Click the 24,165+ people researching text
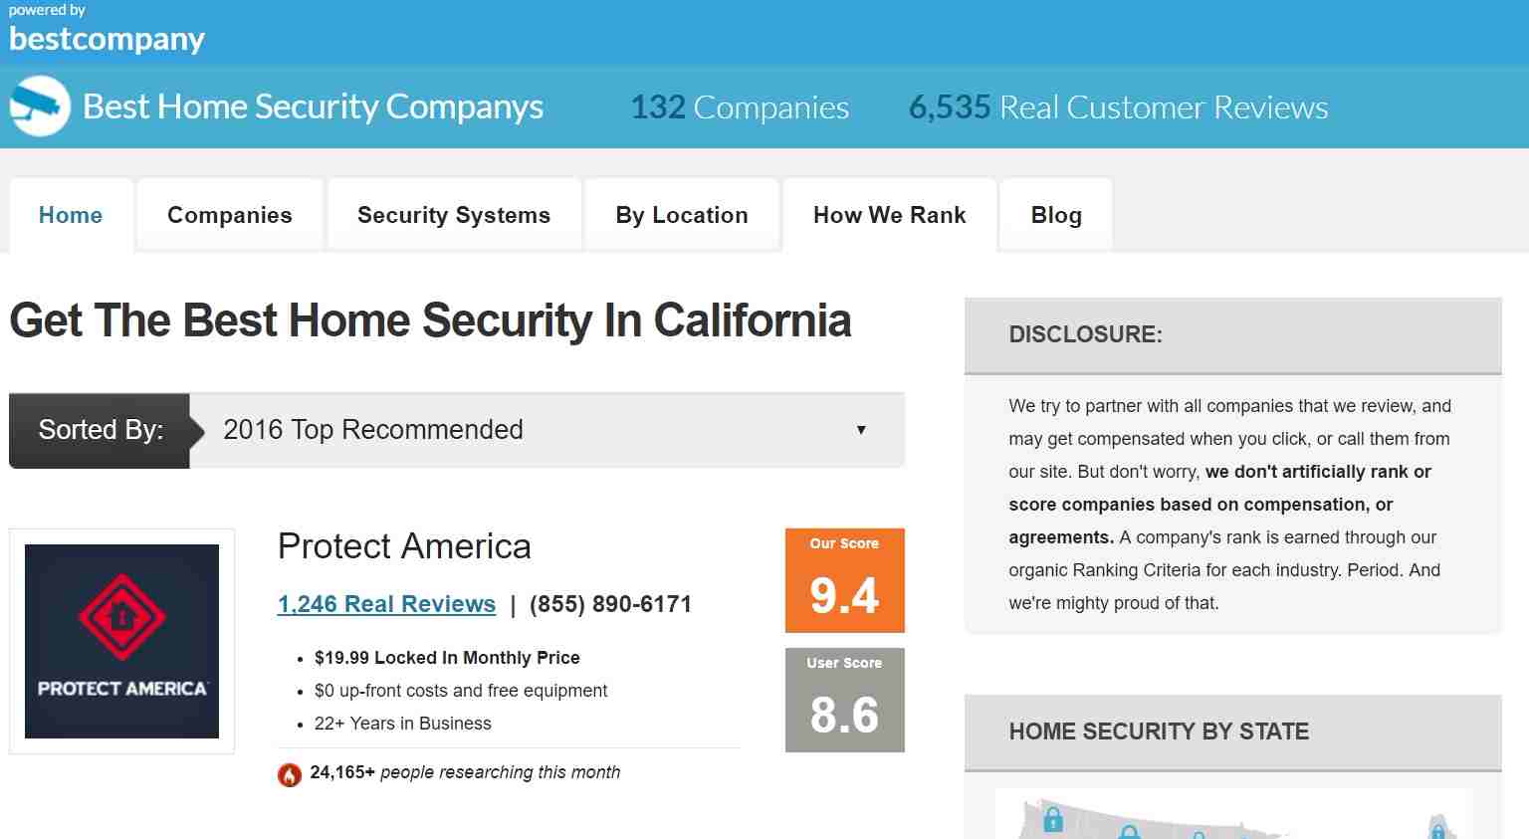1529x839 pixels. coord(465,772)
